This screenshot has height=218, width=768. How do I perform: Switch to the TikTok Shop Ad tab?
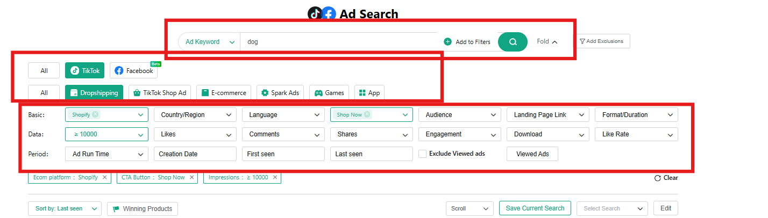[x=160, y=93]
